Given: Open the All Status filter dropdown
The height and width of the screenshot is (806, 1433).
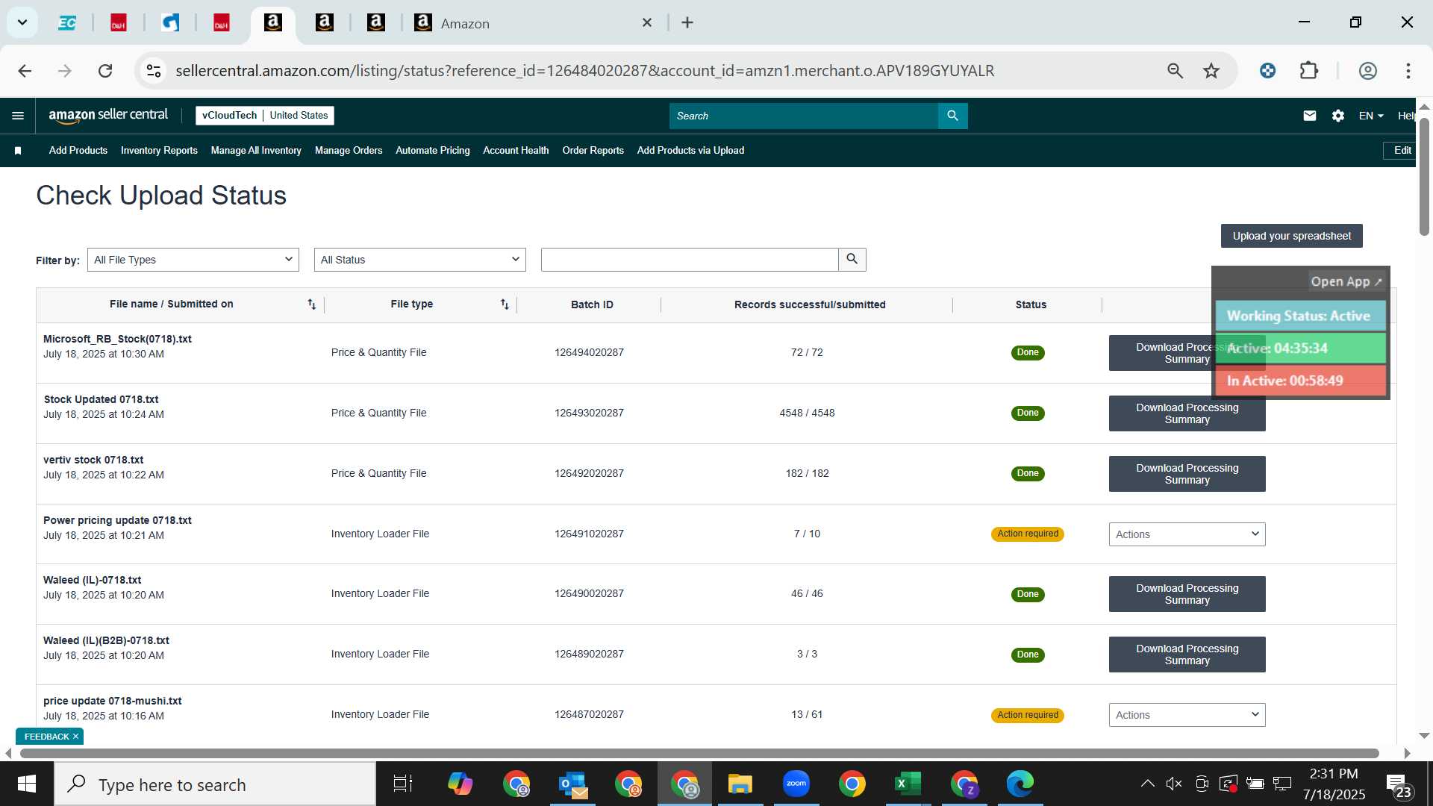Looking at the screenshot, I should click(x=420, y=260).
